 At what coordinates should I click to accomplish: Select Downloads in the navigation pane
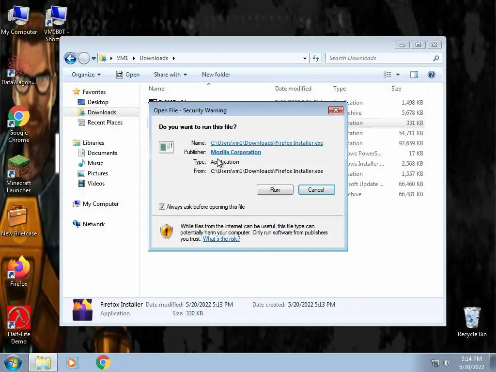pos(102,112)
